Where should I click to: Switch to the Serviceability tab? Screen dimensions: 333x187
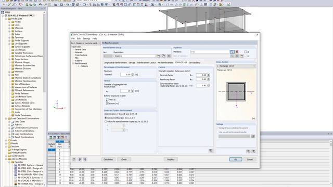(195, 63)
